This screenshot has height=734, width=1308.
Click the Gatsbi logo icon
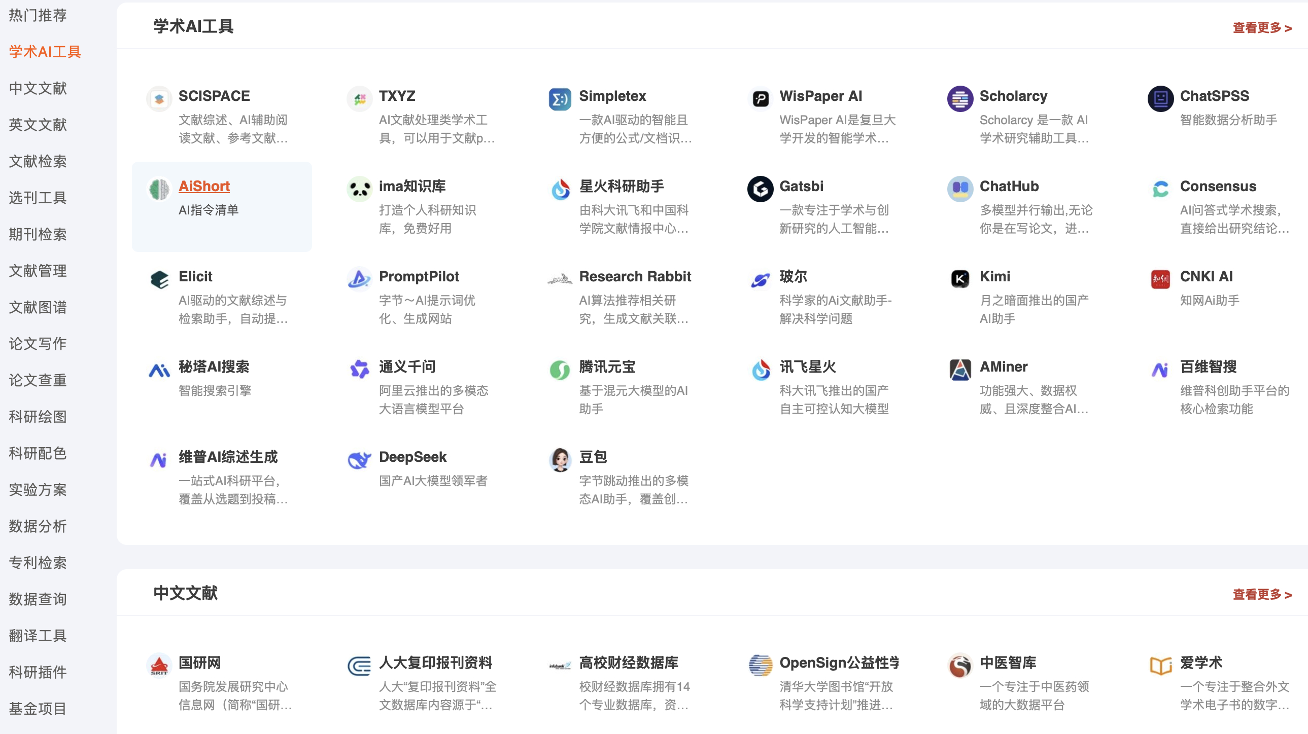coord(760,189)
